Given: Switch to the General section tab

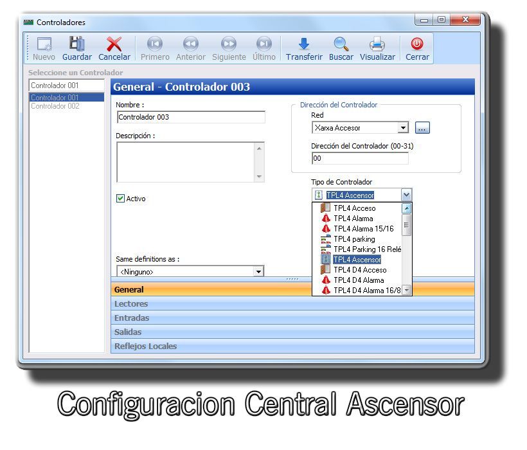Looking at the screenshot, I should [292, 289].
